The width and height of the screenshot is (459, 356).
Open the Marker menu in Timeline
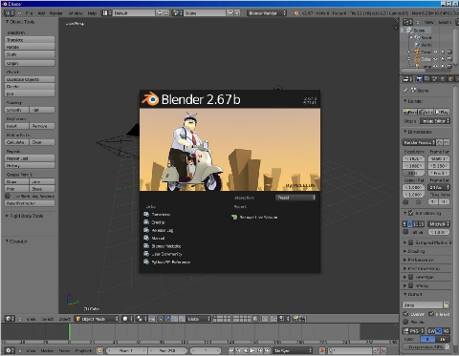click(x=47, y=350)
